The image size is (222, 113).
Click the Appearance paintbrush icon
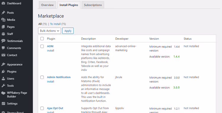(3, 64)
